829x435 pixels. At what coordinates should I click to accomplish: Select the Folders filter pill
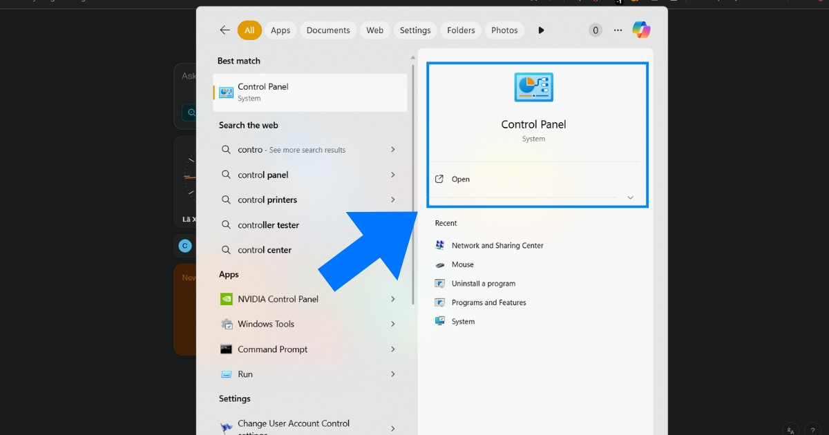[460, 30]
